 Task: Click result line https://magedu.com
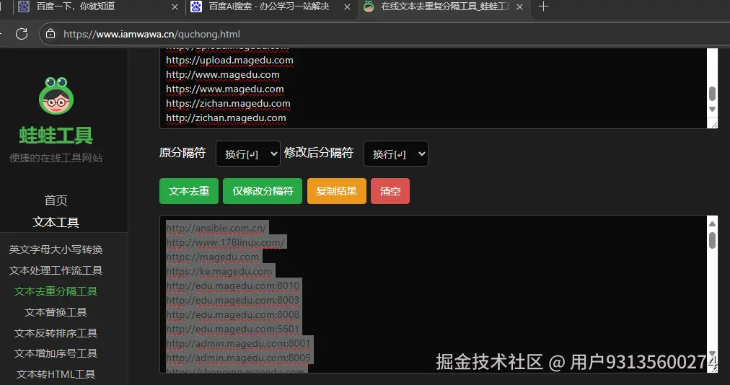pos(212,257)
